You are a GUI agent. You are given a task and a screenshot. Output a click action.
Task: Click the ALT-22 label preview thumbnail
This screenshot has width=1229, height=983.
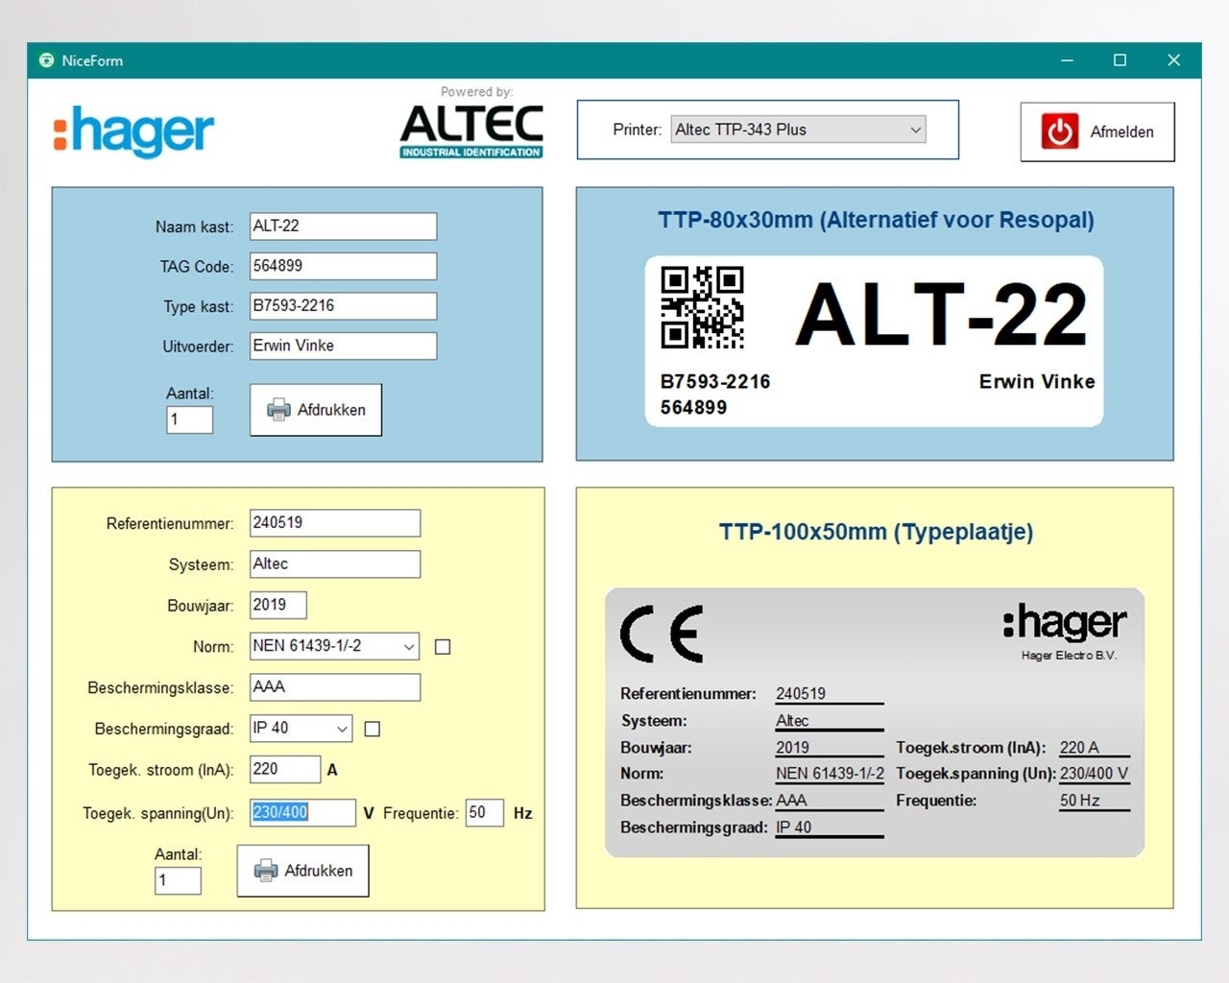click(x=873, y=341)
